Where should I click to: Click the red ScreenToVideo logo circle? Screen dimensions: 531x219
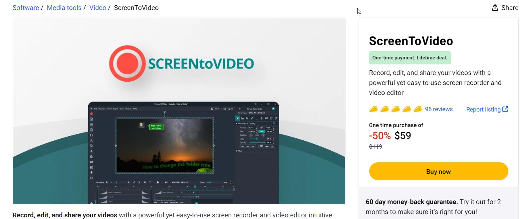point(128,63)
